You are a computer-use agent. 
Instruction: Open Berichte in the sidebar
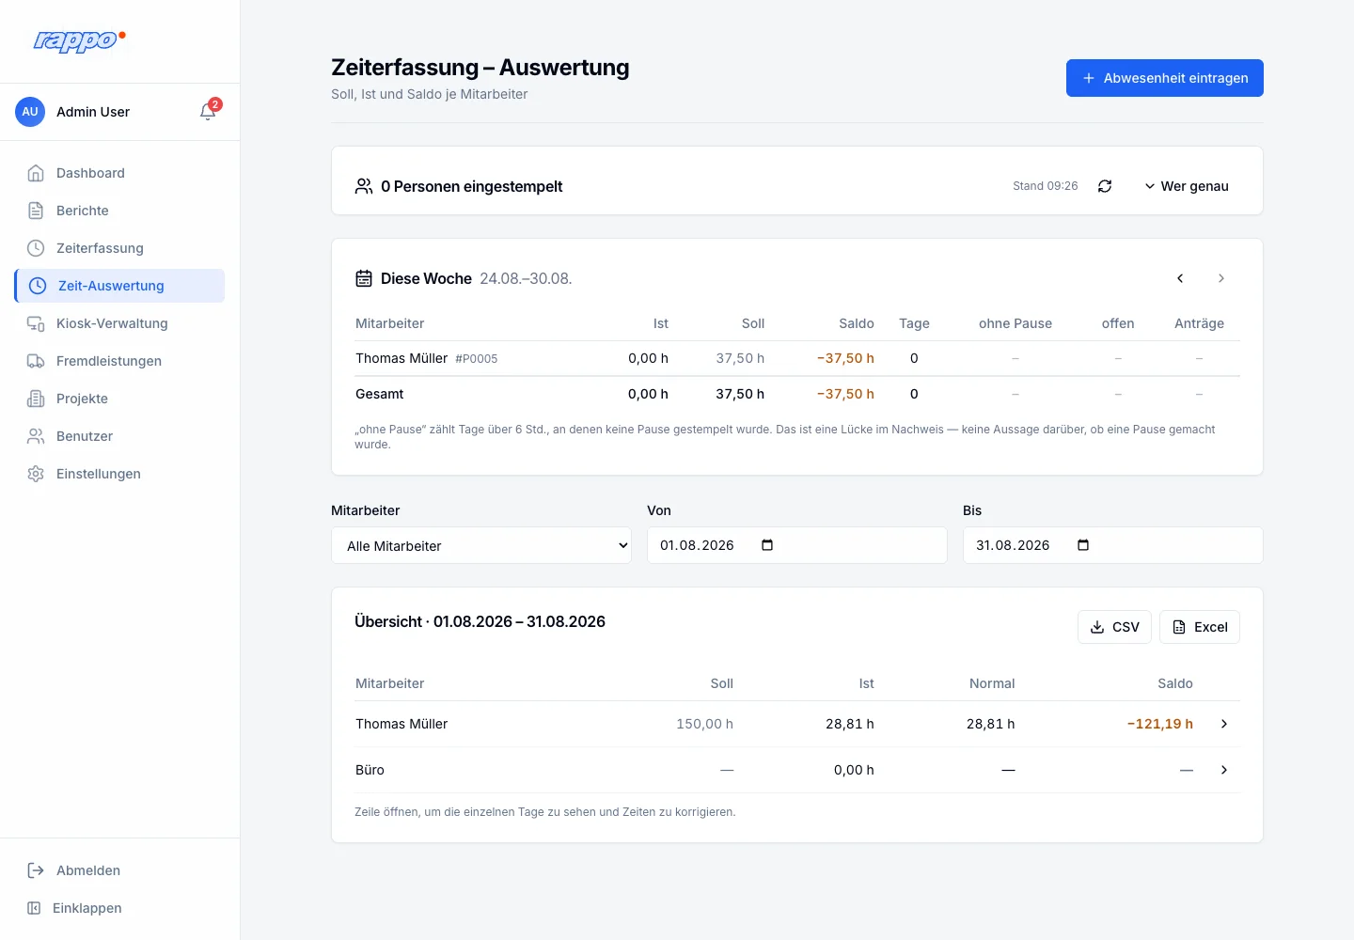click(119, 211)
